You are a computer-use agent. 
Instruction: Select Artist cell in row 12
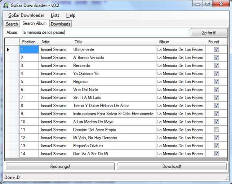(x=55, y=138)
